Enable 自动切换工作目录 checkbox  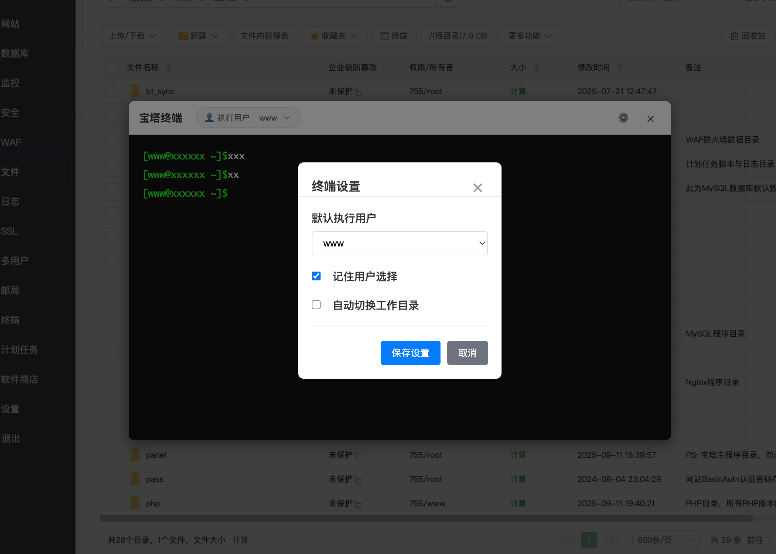(316, 305)
